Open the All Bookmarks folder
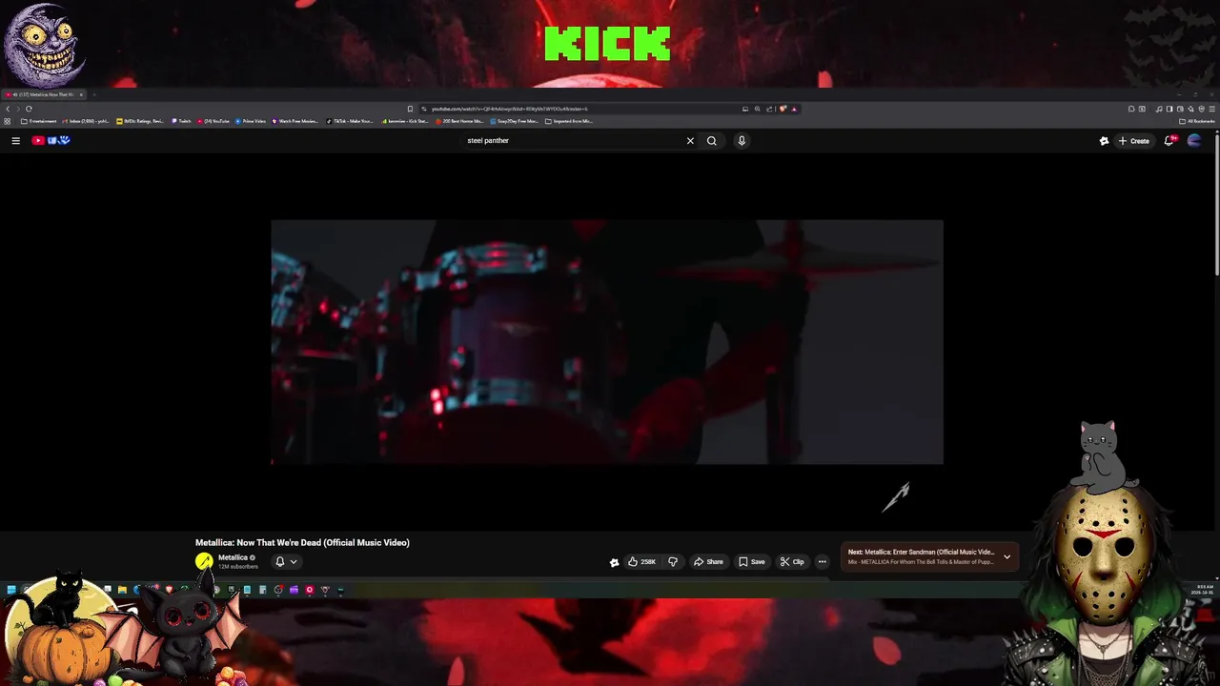Image resolution: width=1220 pixels, height=686 pixels. pos(1197,121)
